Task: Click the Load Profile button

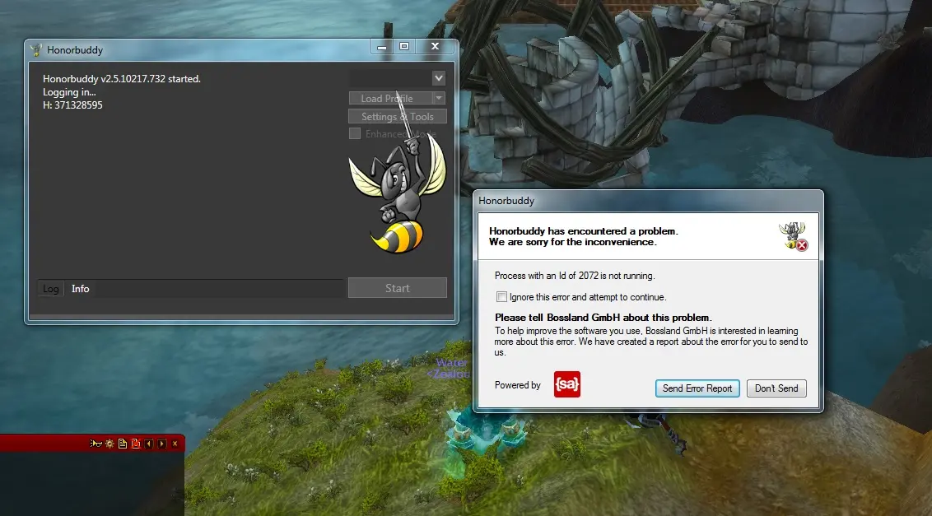Action: 390,98
